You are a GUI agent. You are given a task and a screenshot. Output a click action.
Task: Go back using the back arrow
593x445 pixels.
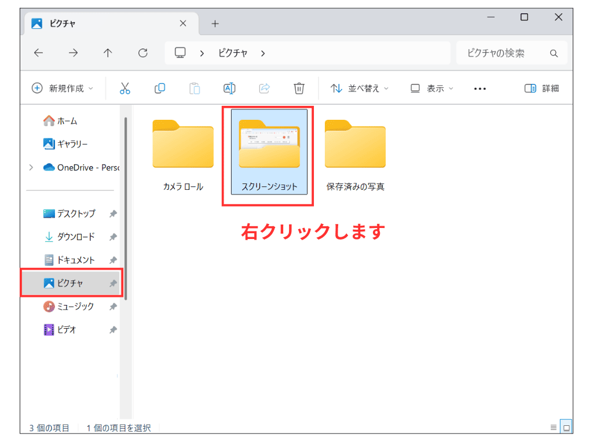click(38, 53)
